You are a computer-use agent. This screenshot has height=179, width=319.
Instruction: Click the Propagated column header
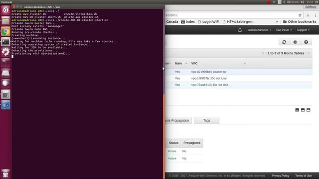click(x=192, y=143)
